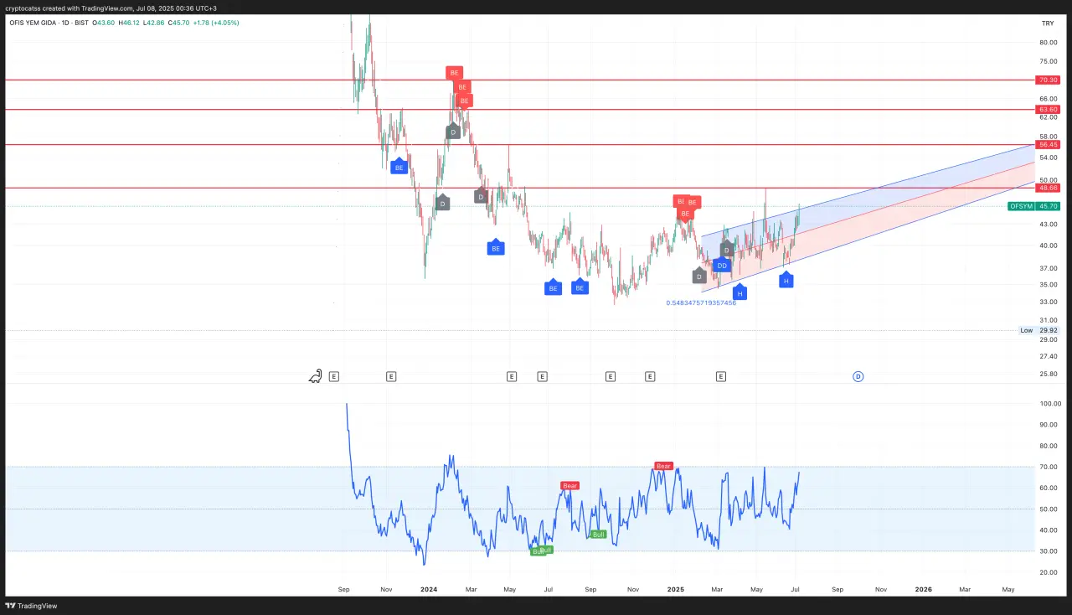
Task: Click the Low 29.92 price label
Action: pos(1038,330)
